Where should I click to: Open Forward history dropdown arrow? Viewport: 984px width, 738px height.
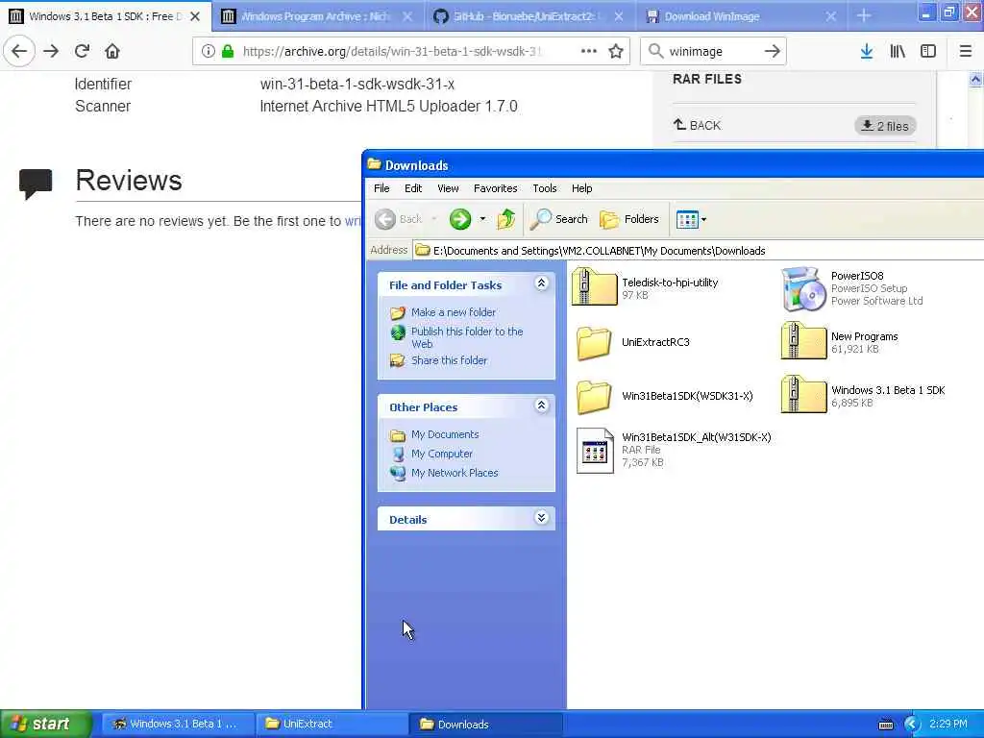coord(482,219)
